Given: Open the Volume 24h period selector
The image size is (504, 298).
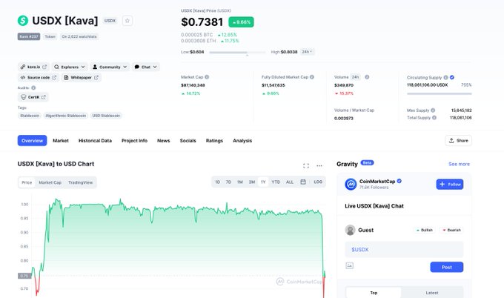Looking at the screenshot, I should tap(355, 77).
